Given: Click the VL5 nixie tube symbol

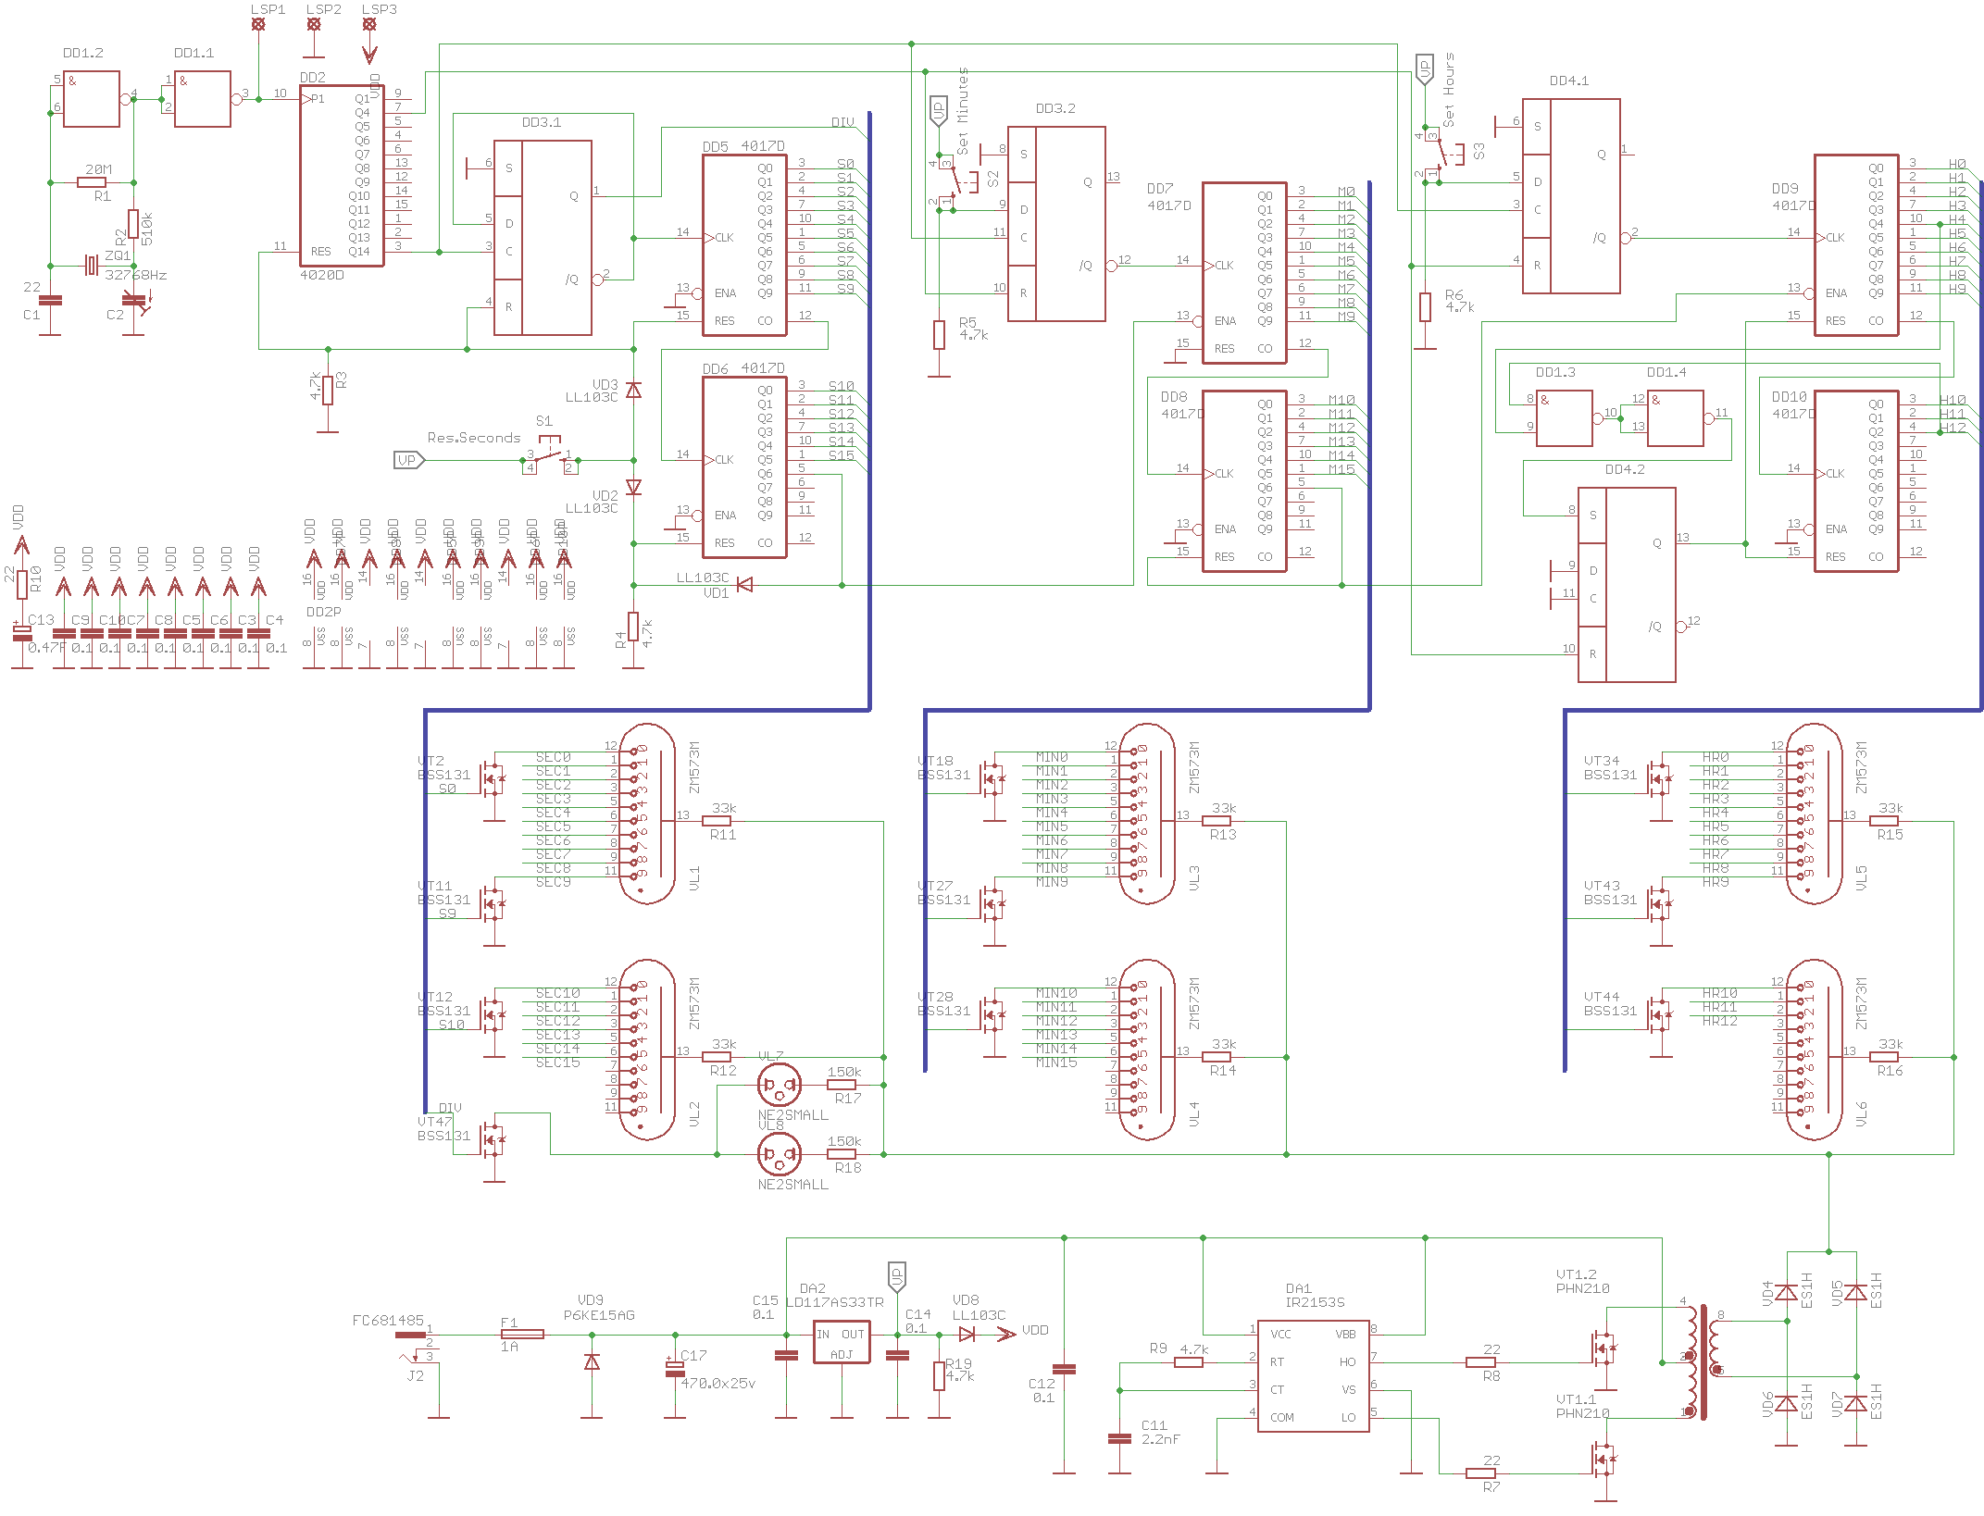Looking at the screenshot, I should pos(1814,814).
